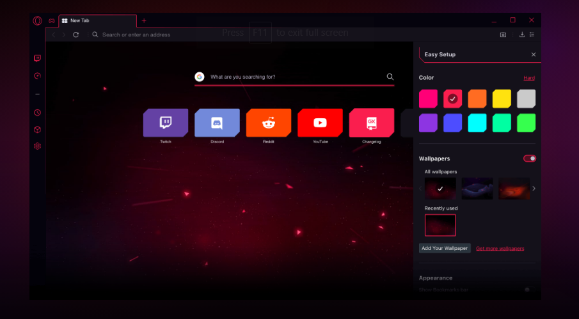Viewport: 579px width, 319px height.
Task: Select the blue color swatch
Action: tap(453, 123)
